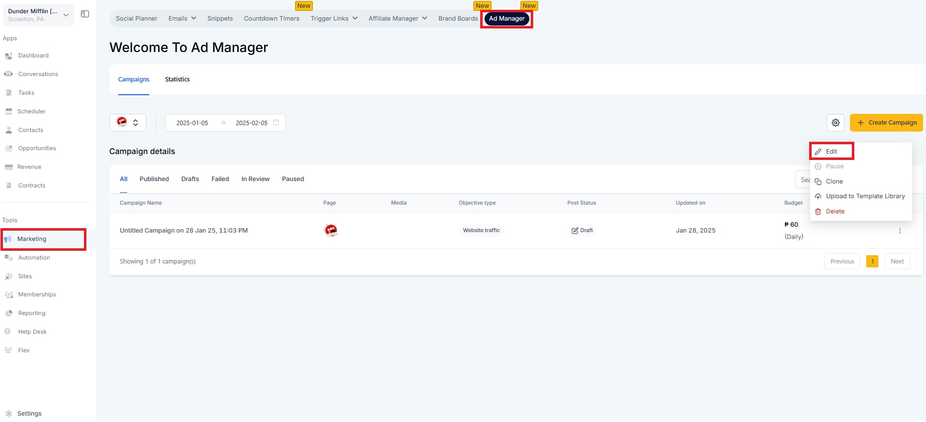Expand the Emails dropdown menu
The height and width of the screenshot is (422, 926).
[182, 19]
